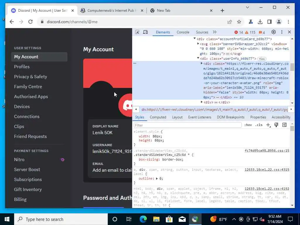Viewport: 300px width, 225px height.
Task: Toggle the device toolbar icon
Action: point(145,32)
